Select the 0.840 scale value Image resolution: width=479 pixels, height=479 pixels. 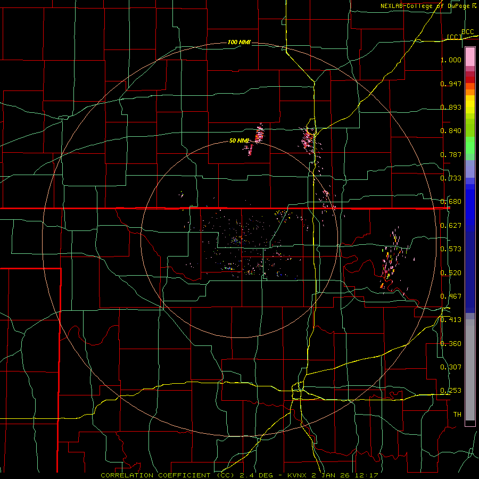click(x=451, y=131)
